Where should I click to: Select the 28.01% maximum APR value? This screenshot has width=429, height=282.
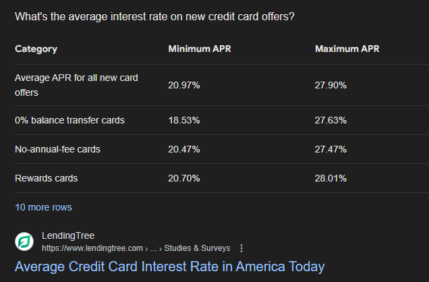point(331,178)
